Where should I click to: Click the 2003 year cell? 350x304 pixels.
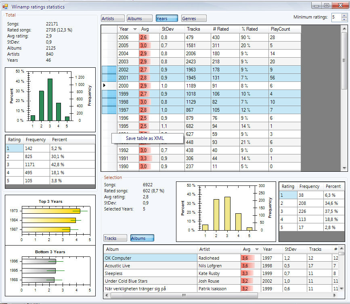point(128,62)
